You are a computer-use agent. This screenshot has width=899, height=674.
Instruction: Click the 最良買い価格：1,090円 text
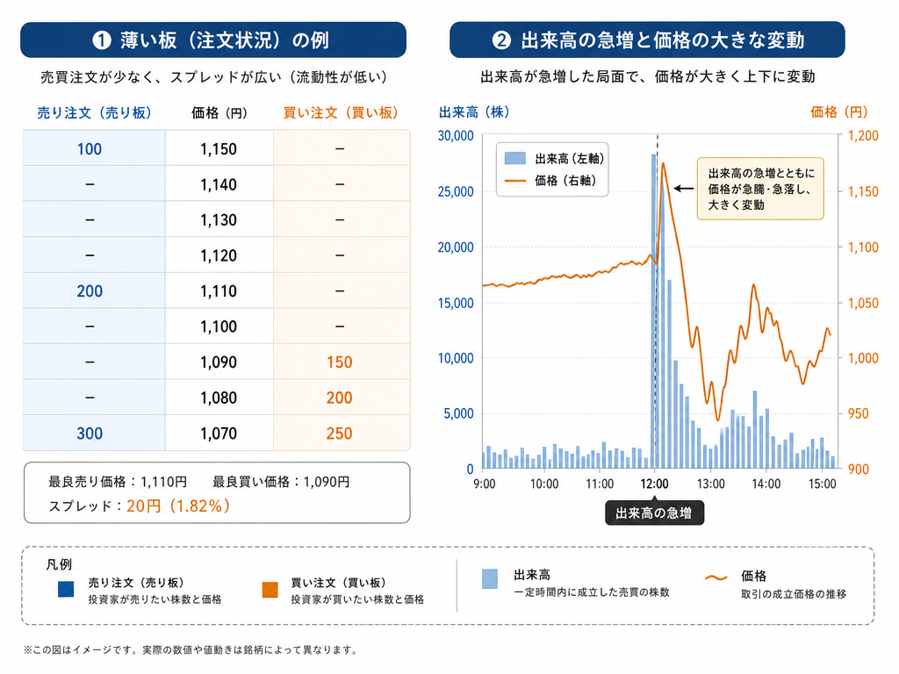pyautogui.click(x=281, y=482)
